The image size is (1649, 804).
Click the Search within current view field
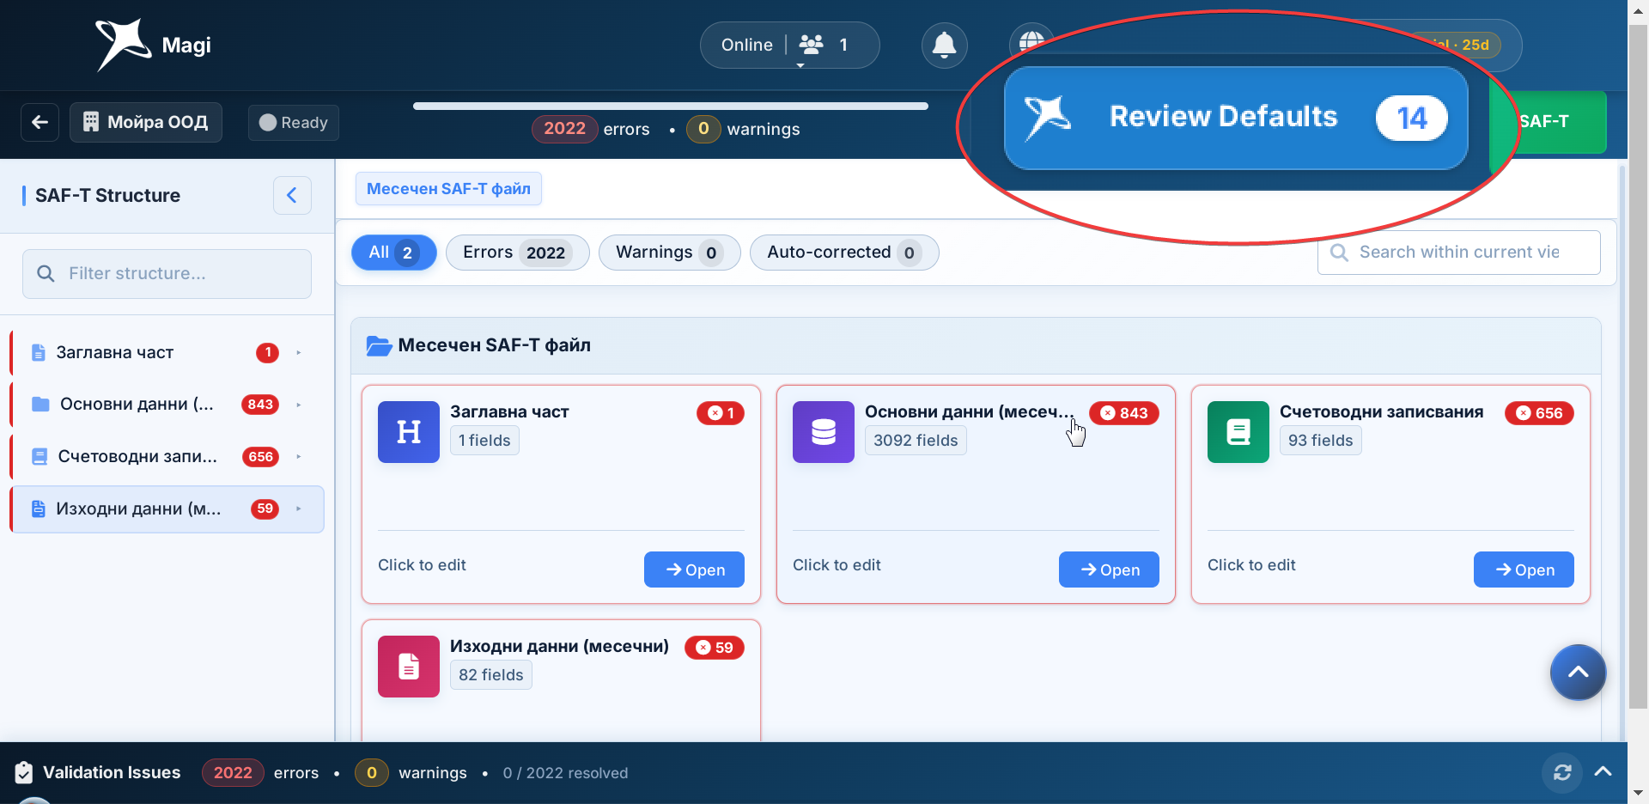[x=1458, y=253]
